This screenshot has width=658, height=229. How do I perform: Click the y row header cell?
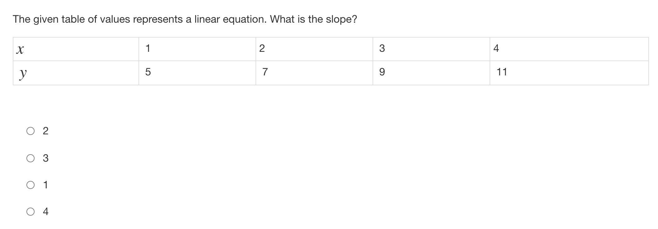pos(76,73)
